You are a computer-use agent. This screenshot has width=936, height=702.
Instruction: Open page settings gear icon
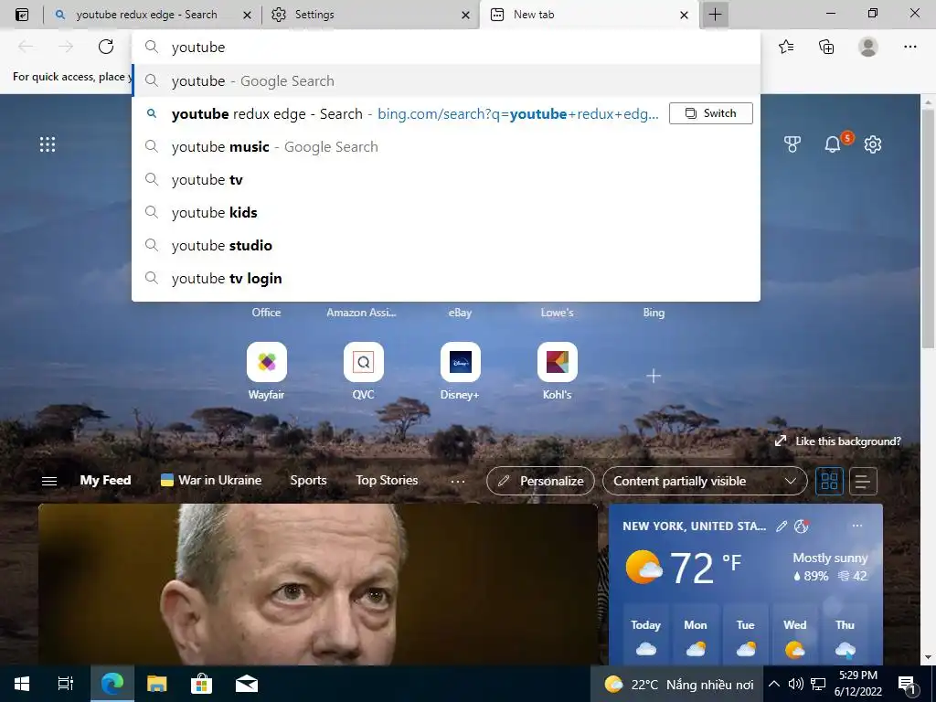pos(873,144)
